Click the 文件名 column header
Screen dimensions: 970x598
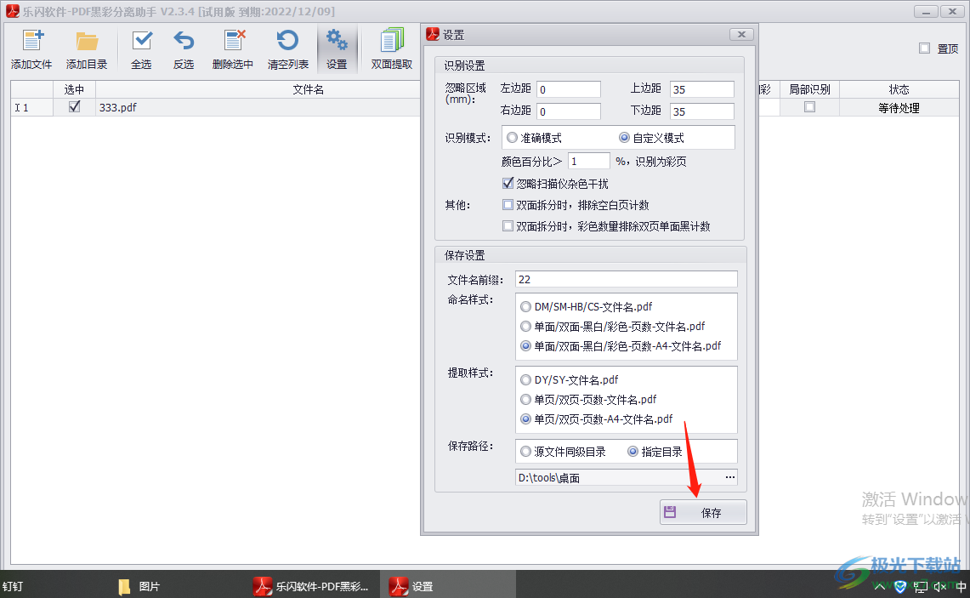coord(308,89)
